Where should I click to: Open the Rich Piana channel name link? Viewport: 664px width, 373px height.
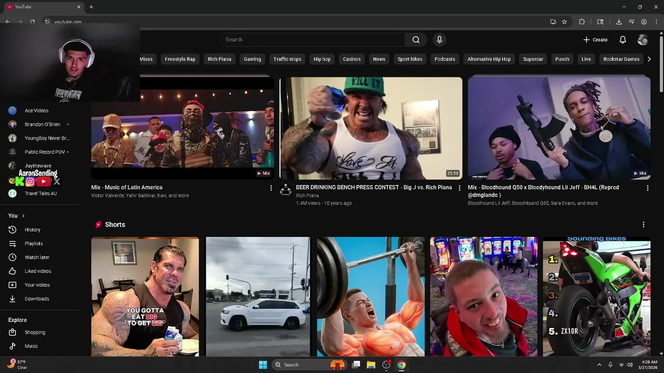pyautogui.click(x=307, y=195)
